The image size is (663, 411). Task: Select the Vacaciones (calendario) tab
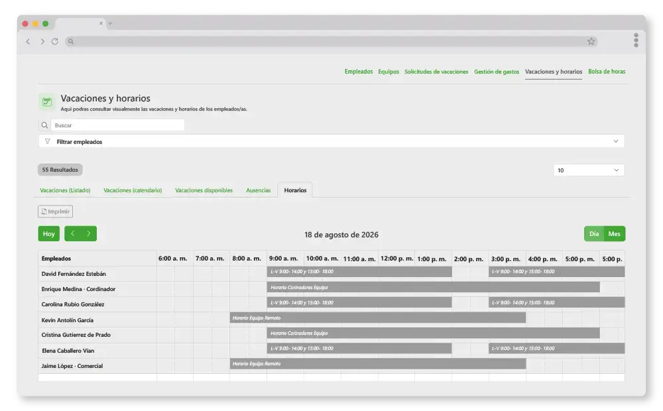[133, 190]
